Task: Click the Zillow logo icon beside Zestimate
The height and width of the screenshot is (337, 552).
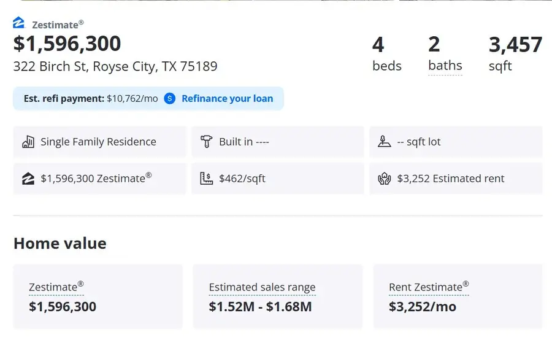Action: pyautogui.click(x=18, y=23)
